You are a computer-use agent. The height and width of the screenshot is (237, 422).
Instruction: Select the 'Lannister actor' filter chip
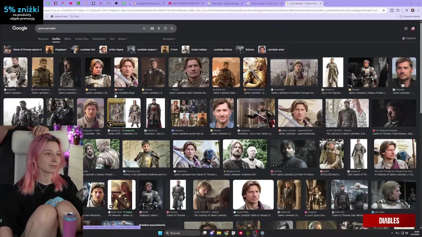[272, 49]
